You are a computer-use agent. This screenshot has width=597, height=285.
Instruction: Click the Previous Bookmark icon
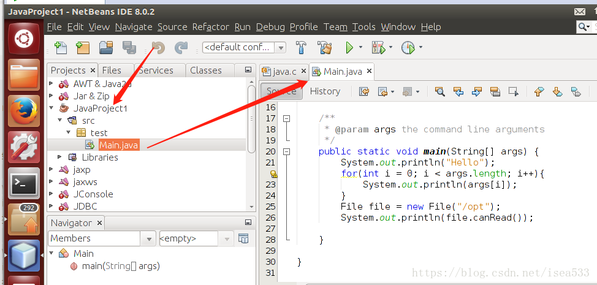pos(539,91)
